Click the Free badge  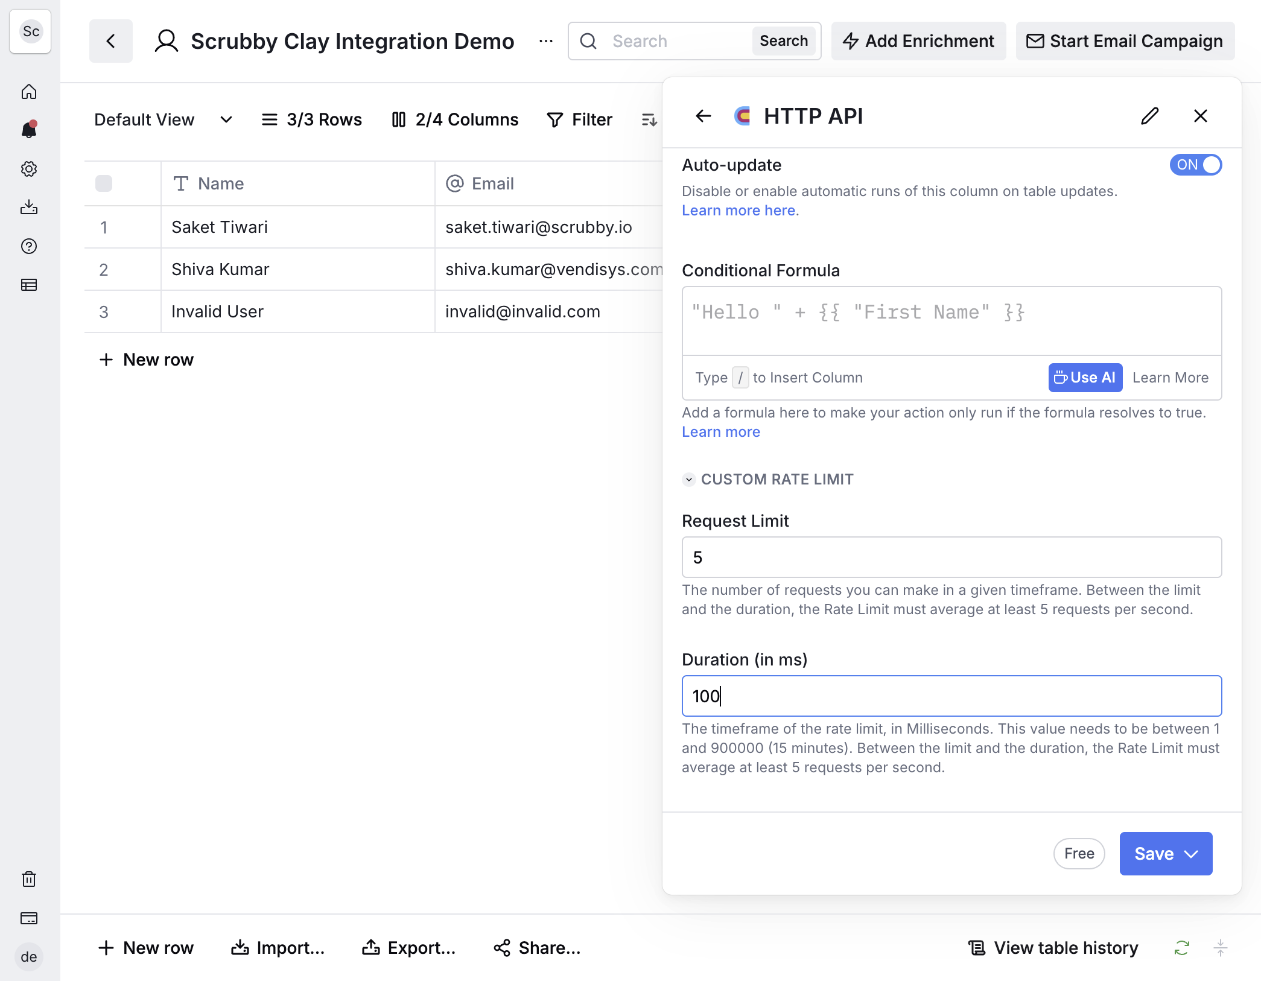click(x=1079, y=854)
